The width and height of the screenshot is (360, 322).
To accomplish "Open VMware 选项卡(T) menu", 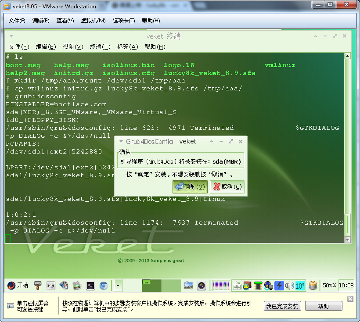I will click(124, 21).
